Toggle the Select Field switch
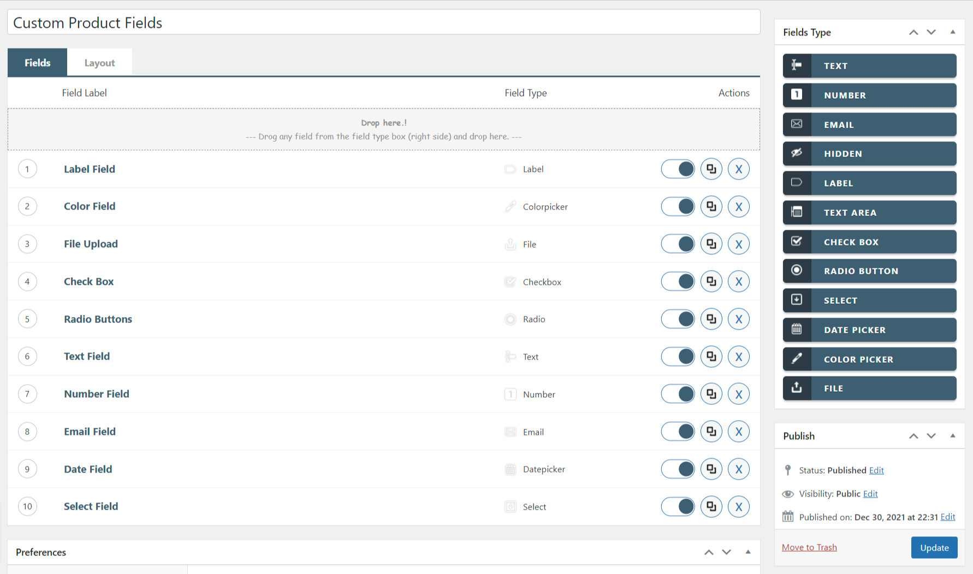This screenshot has height=574, width=973. pyautogui.click(x=678, y=506)
